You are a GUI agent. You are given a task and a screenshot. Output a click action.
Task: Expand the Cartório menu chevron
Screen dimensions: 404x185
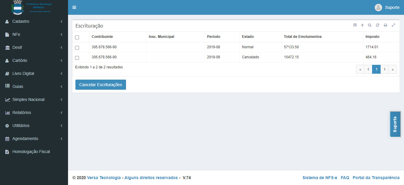(x=61, y=60)
